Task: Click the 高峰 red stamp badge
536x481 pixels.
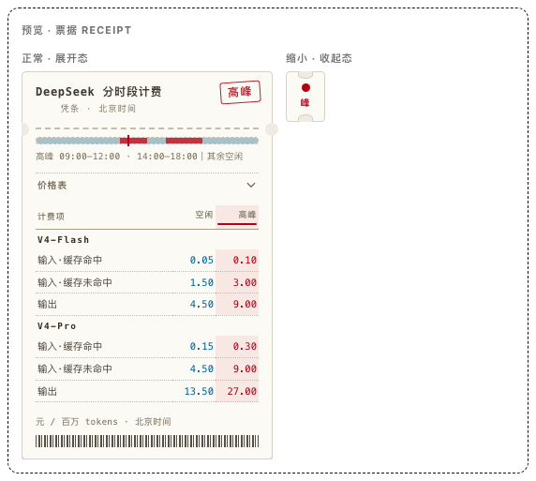Action: pyautogui.click(x=240, y=92)
